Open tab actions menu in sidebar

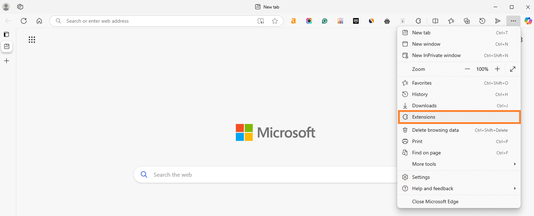click(x=6, y=34)
